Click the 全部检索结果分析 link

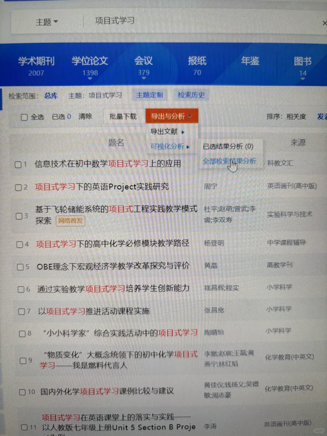click(x=230, y=161)
